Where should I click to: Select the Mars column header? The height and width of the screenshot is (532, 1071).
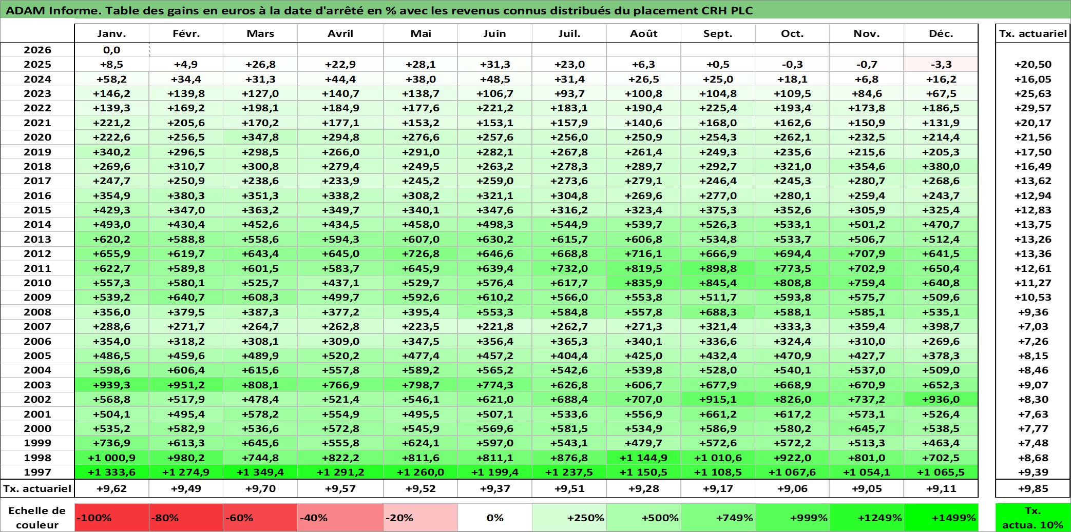(260, 33)
